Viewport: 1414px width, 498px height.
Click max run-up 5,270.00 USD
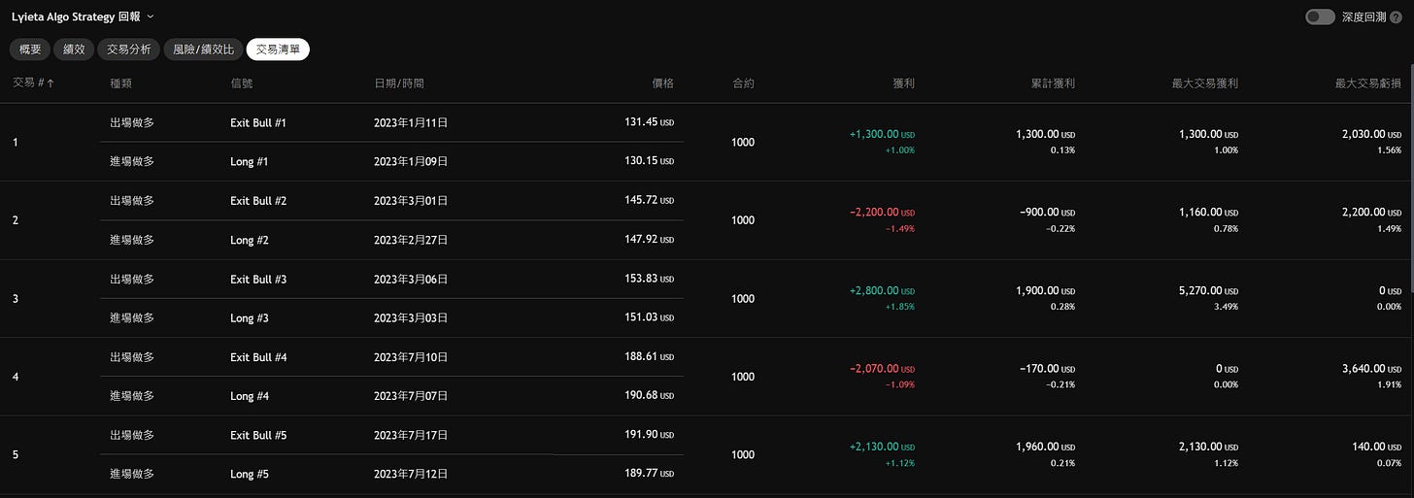pyautogui.click(x=1209, y=290)
